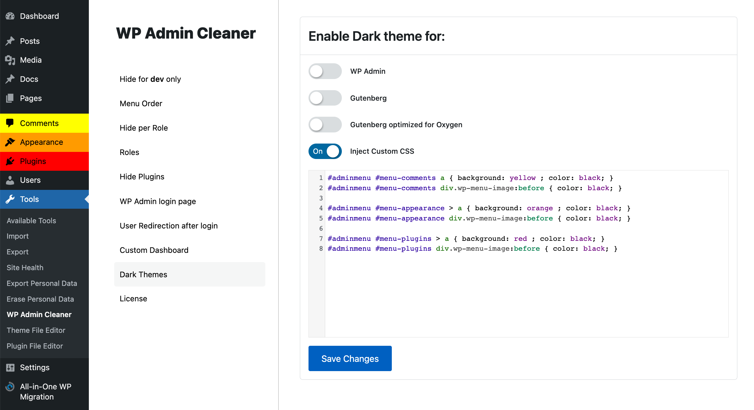
Task: Click line 8 menu-plugins wp-menu-image rule
Action: (x=472, y=249)
